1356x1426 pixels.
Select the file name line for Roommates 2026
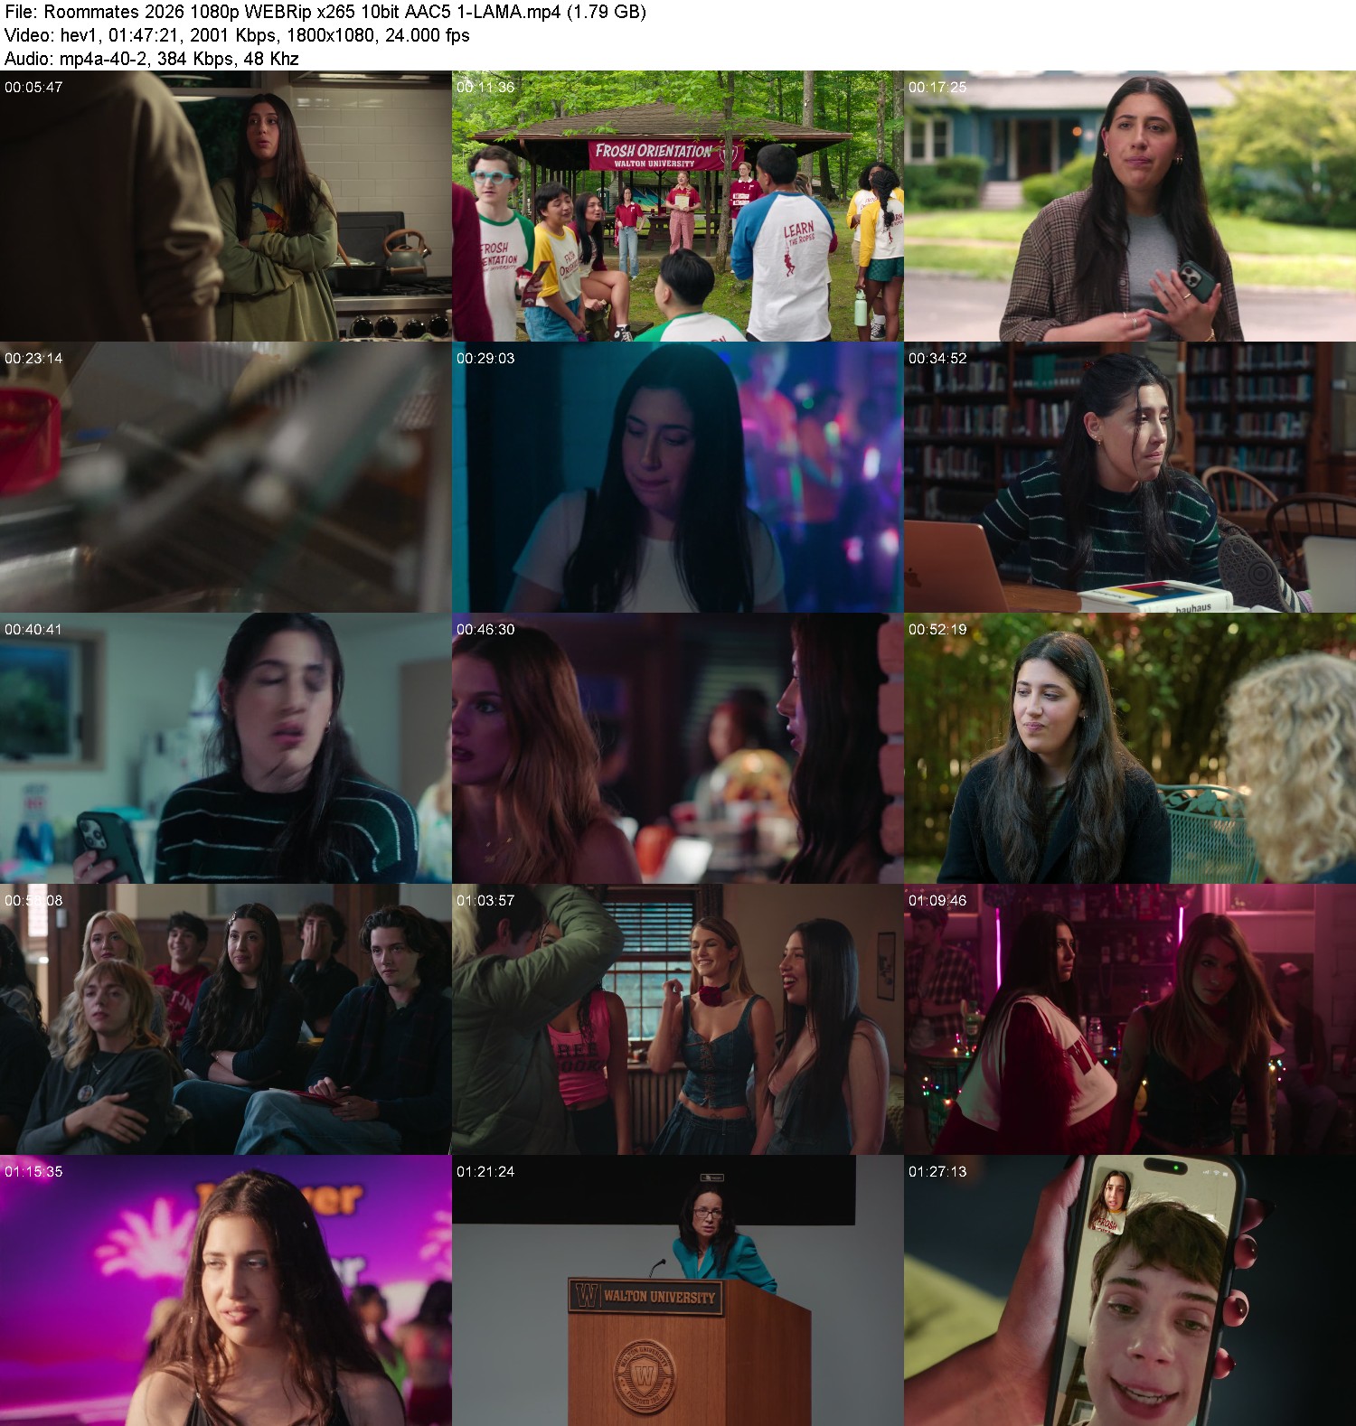pos(325,12)
